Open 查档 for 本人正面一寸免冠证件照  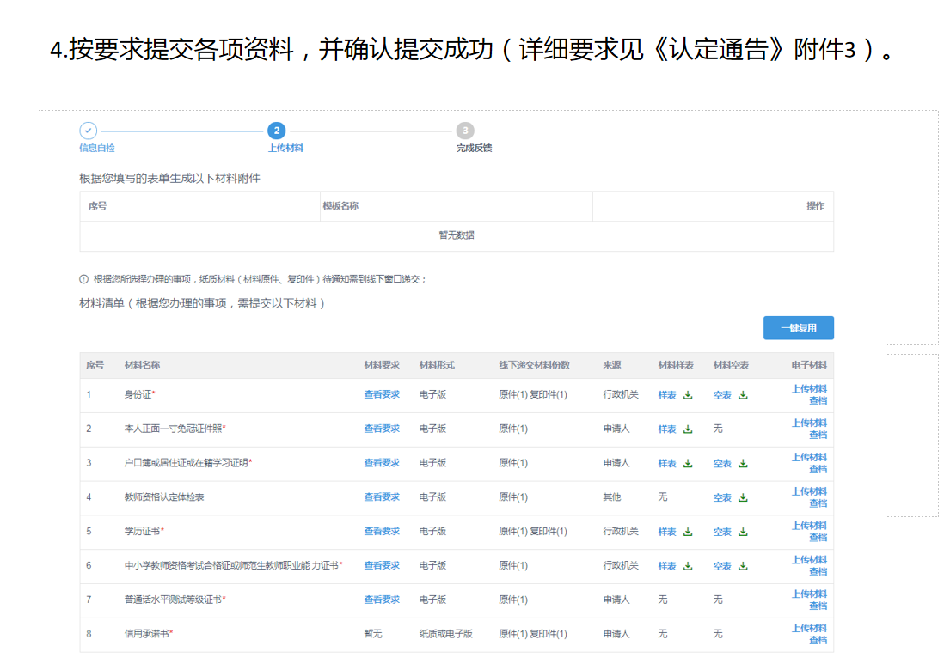click(x=818, y=435)
